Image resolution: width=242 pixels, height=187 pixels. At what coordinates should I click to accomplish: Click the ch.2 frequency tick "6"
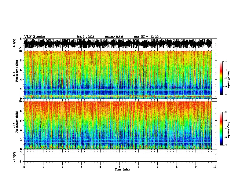tap(21, 121)
